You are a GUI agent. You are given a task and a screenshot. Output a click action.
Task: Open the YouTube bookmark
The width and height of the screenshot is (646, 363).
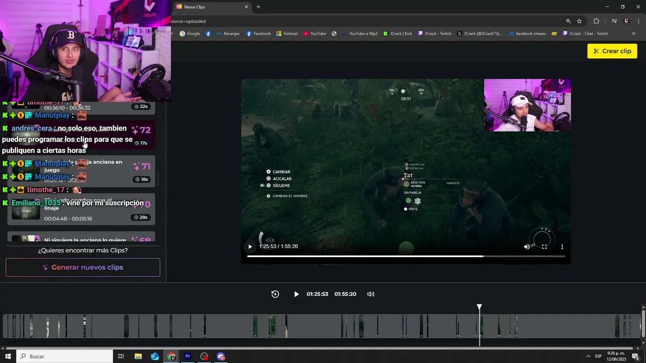point(314,34)
